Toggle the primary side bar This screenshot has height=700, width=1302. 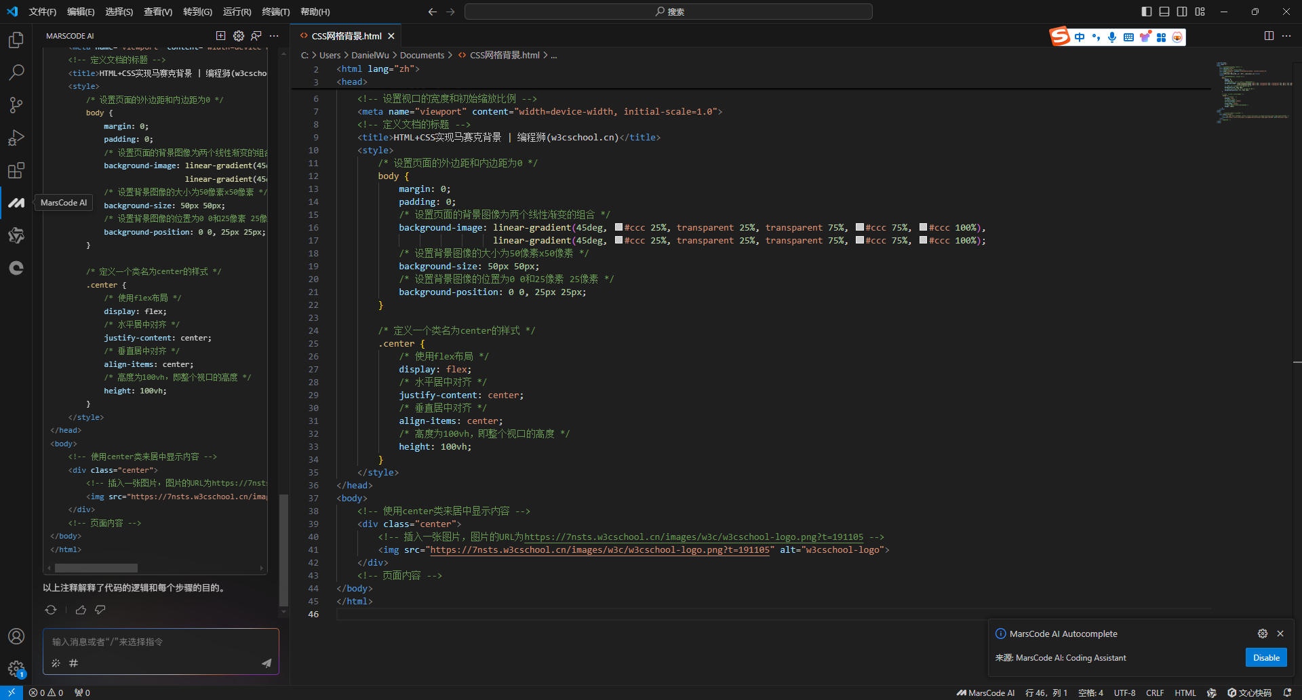tap(1147, 12)
